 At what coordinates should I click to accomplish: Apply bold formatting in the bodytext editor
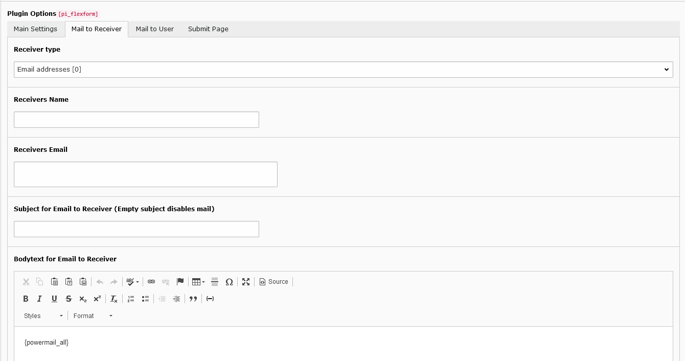coord(26,299)
